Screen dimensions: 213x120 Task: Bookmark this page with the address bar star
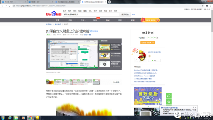tap(203, 6)
